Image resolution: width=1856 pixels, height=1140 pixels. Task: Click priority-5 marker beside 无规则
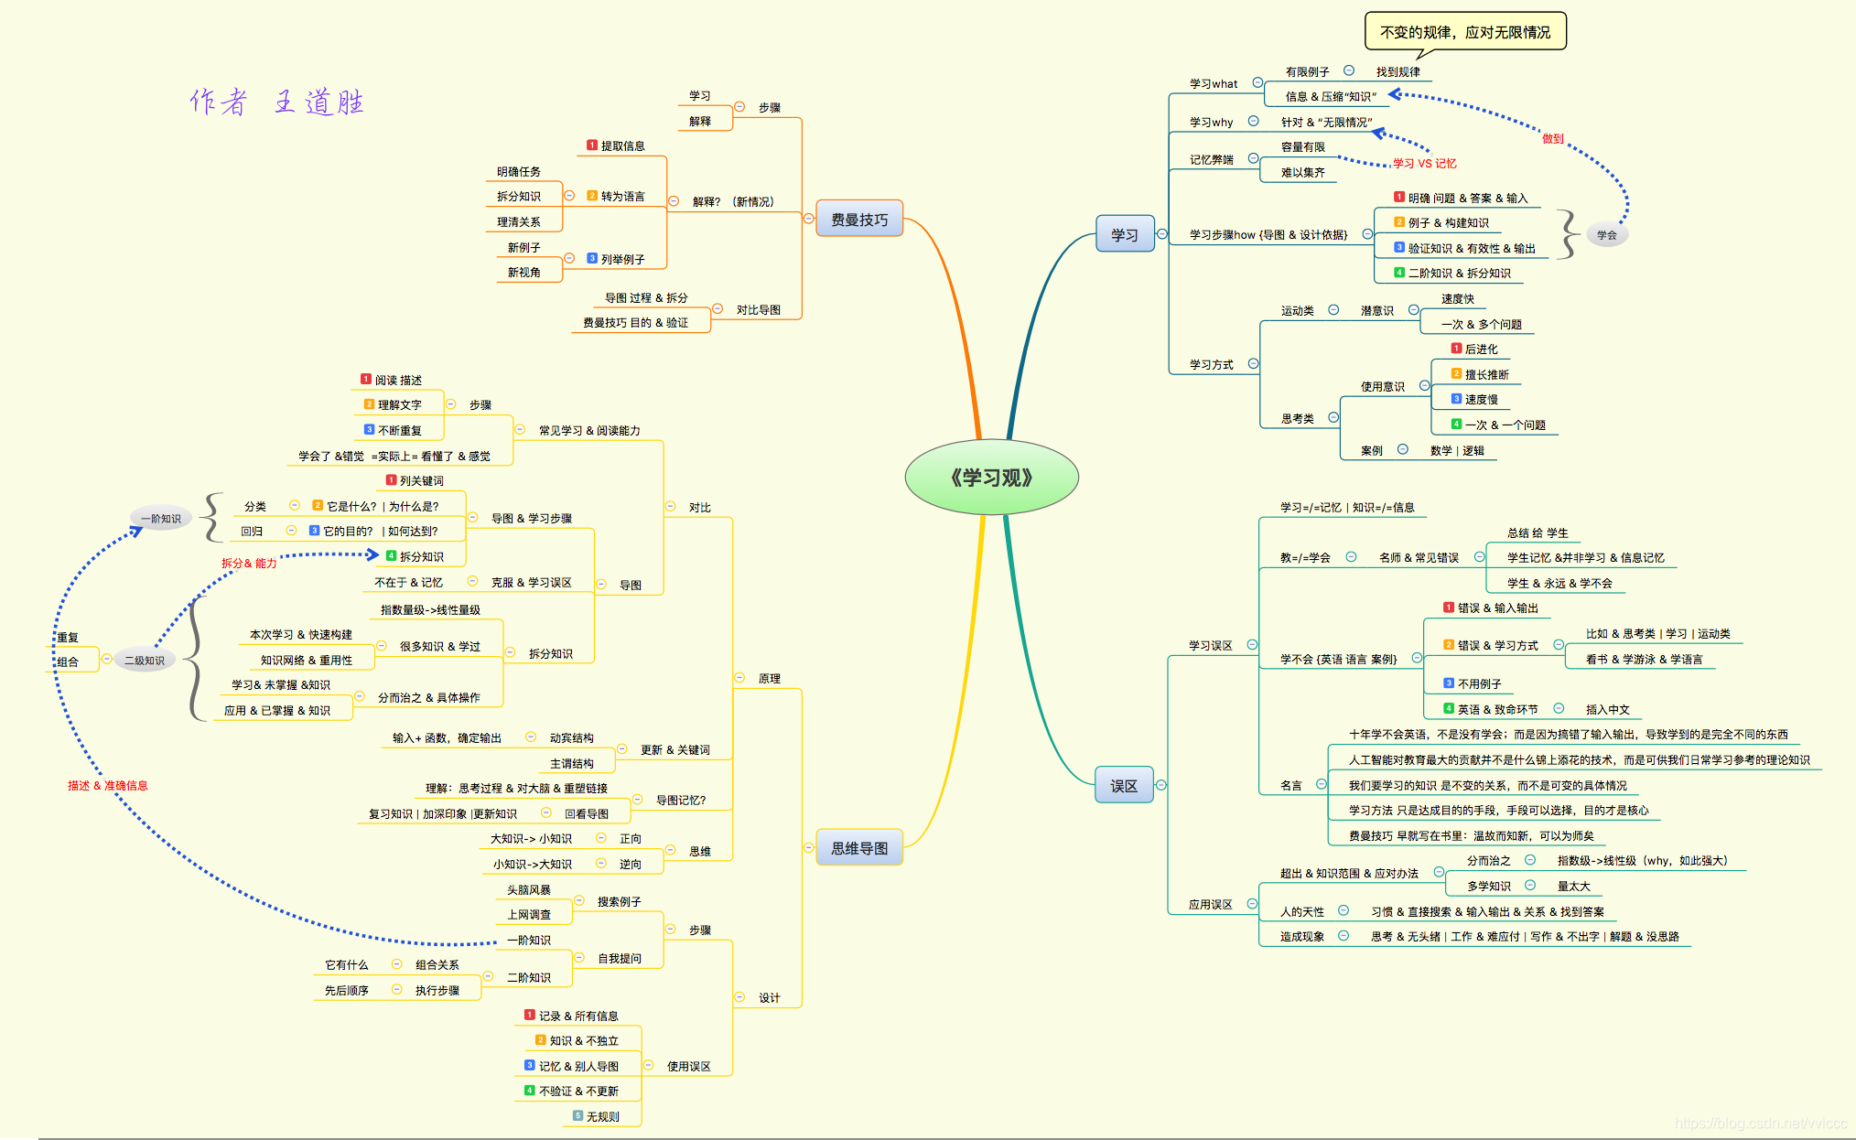[577, 1115]
